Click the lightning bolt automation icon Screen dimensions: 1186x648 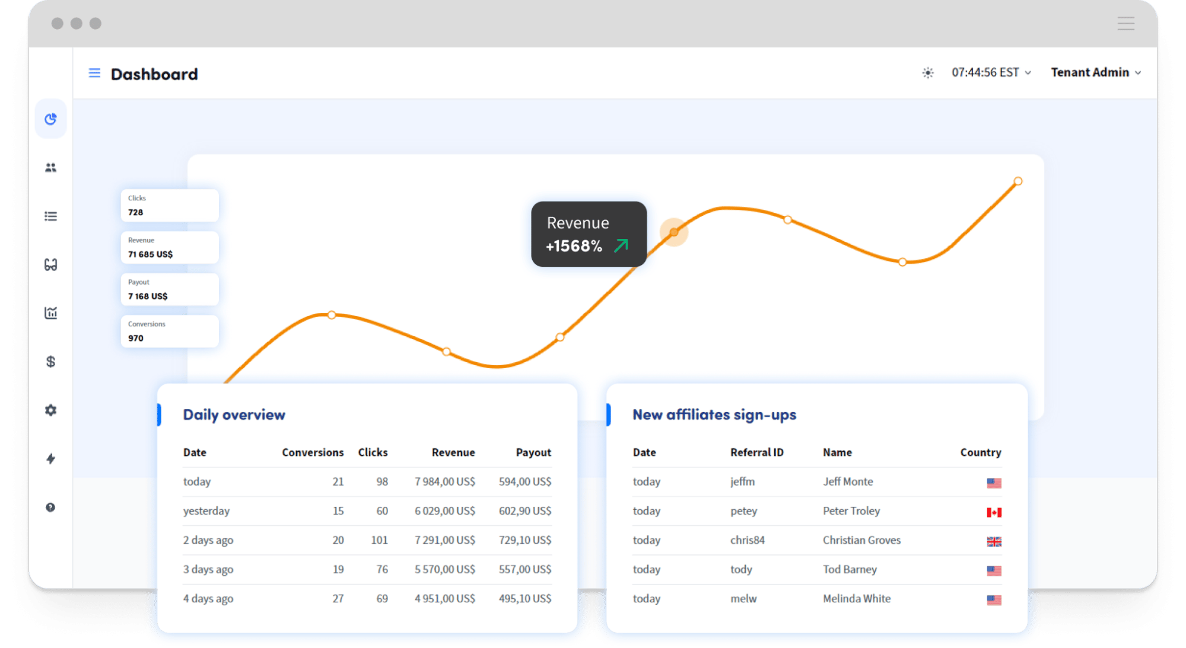point(51,458)
